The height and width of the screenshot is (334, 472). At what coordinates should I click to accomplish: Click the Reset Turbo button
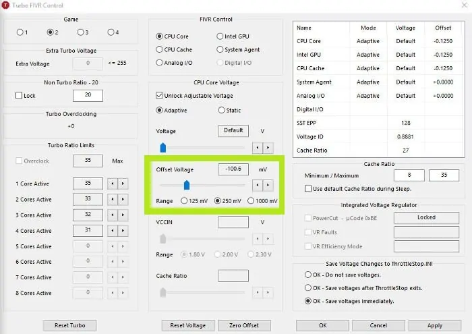(x=70, y=325)
